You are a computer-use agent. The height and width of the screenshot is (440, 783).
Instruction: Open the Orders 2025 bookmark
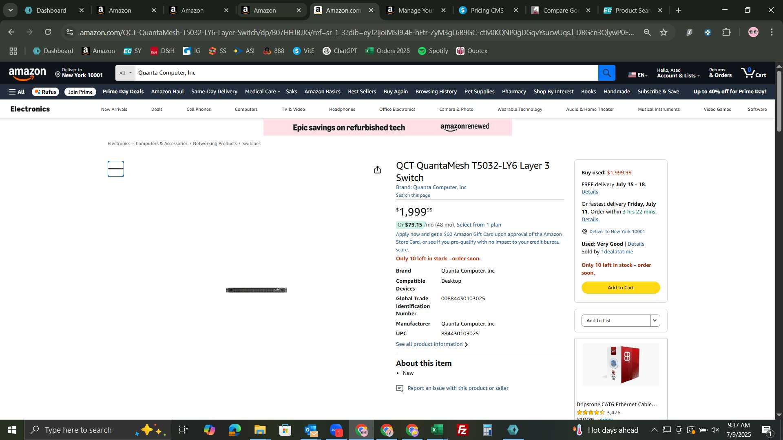click(387, 51)
